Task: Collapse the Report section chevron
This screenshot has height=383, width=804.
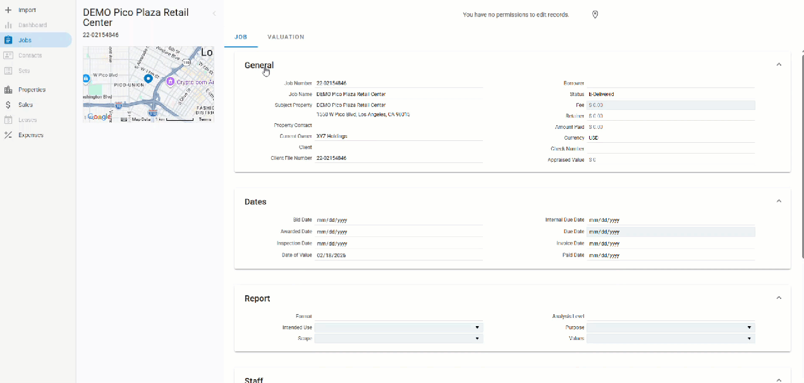Action: [x=779, y=298]
